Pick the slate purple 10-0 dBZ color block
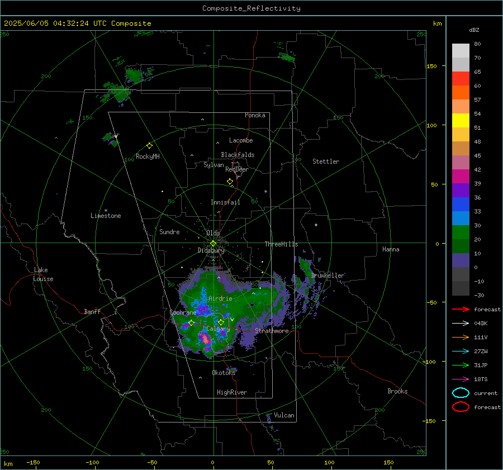Image resolution: width=503 pixels, height=470 pixels. (461, 260)
